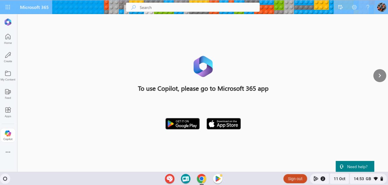
Task: Click the next arrow chevron
Action: click(380, 76)
